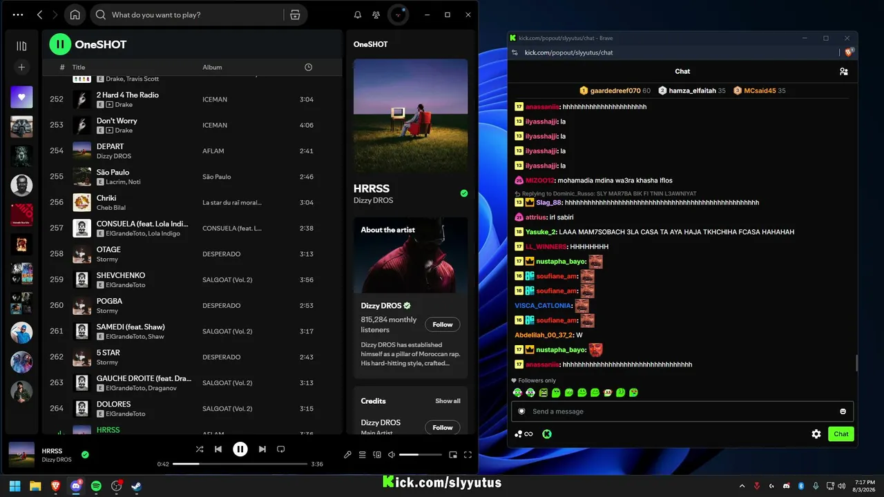Toggle HRRSS saved checkmark in Now Playing panel
This screenshot has height=497, width=884.
pos(464,193)
